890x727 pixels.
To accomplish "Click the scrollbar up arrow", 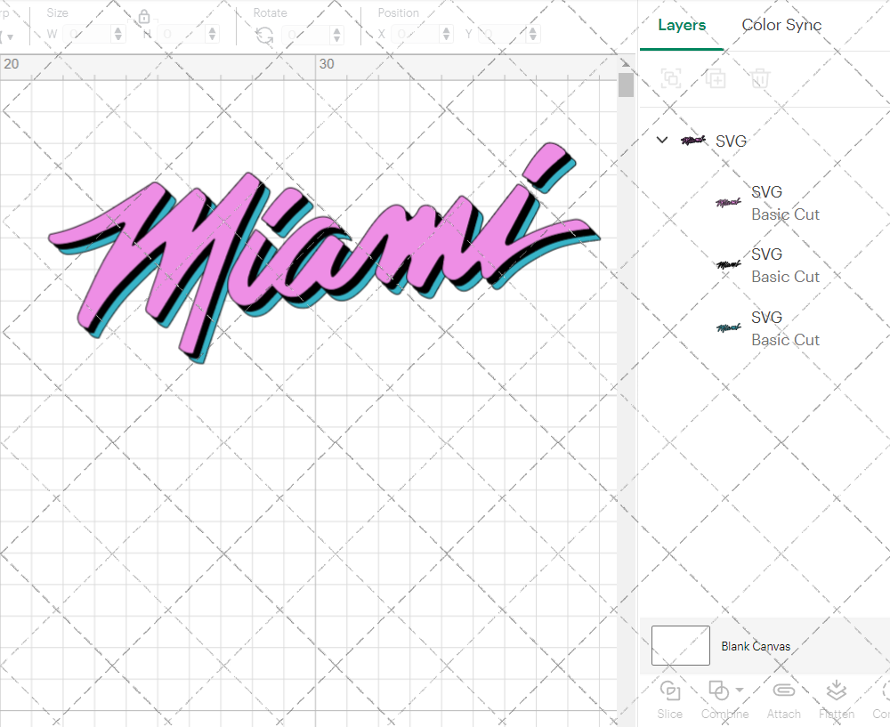I will (626, 63).
